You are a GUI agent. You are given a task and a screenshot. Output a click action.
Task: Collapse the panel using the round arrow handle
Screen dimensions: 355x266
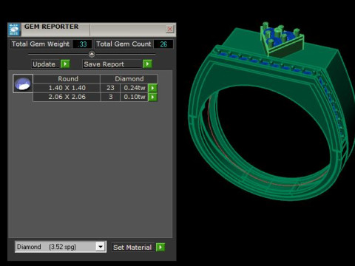pyautogui.click(x=92, y=54)
